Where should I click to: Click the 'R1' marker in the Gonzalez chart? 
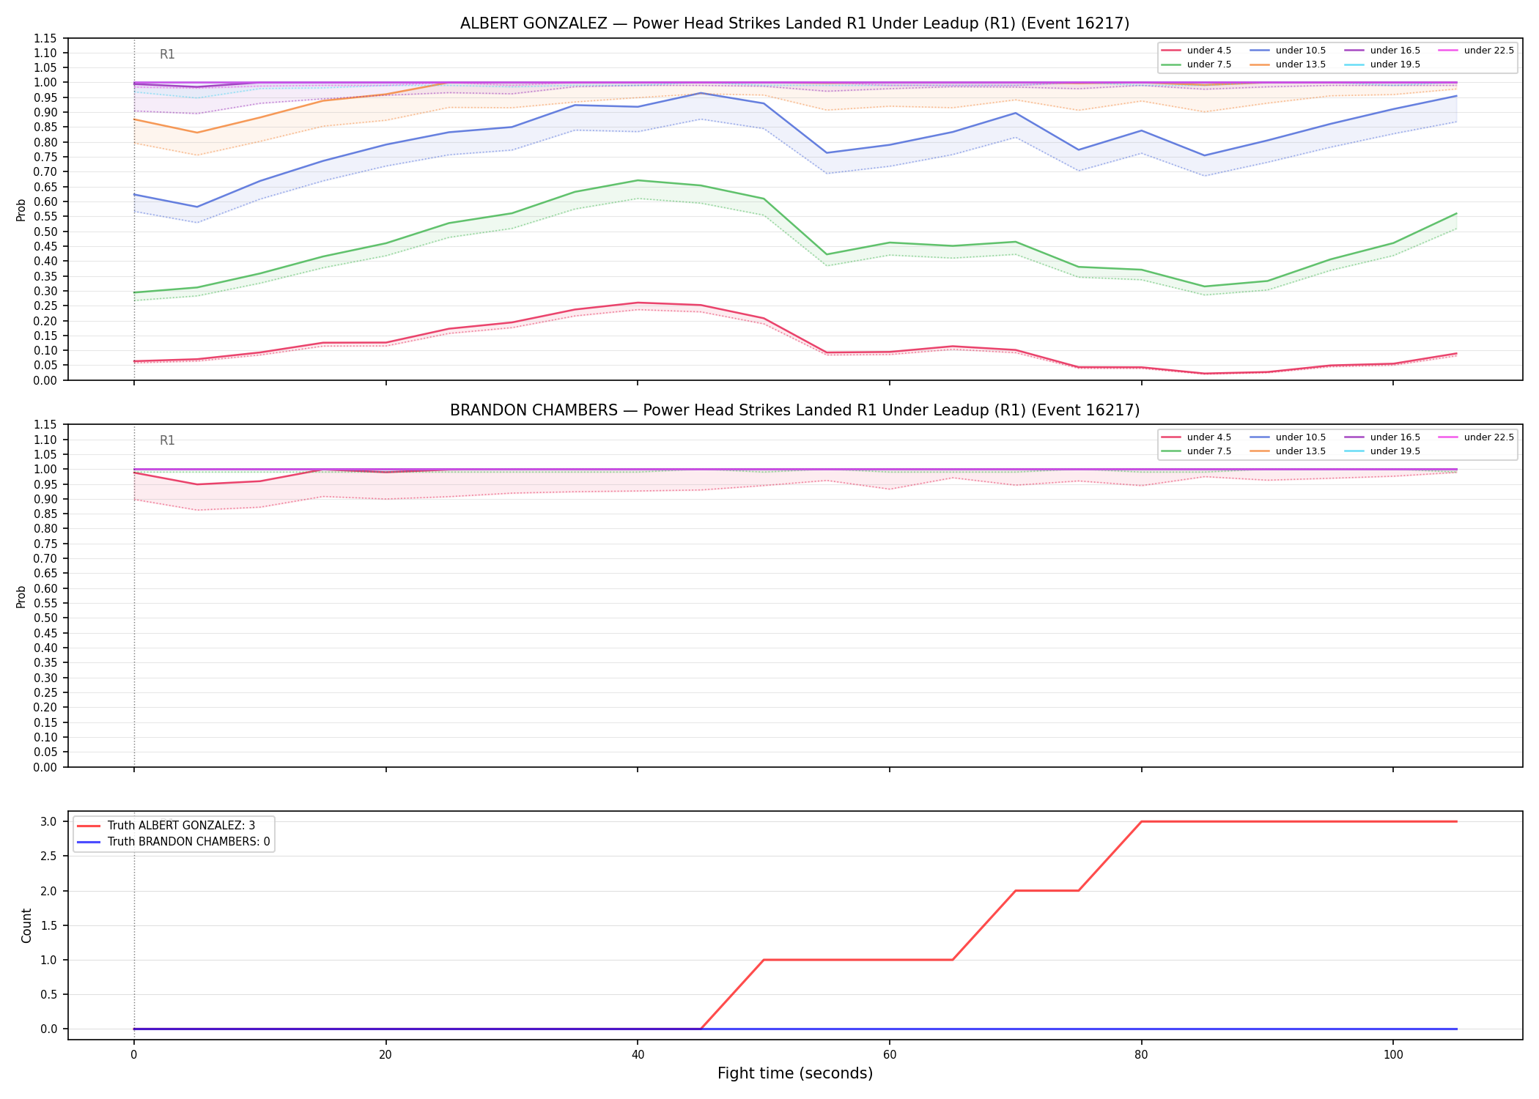pos(167,54)
